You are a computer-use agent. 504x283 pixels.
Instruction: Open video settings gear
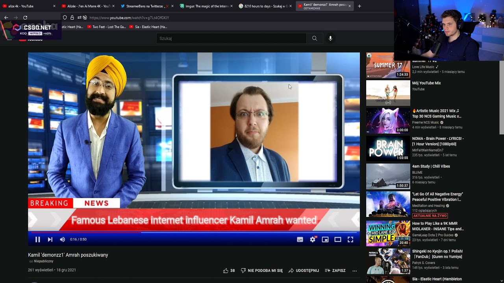tap(313, 239)
